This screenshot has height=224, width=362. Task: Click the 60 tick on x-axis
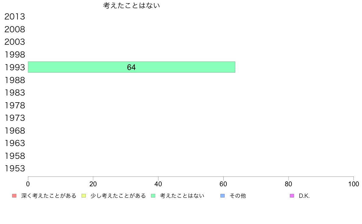223,184
